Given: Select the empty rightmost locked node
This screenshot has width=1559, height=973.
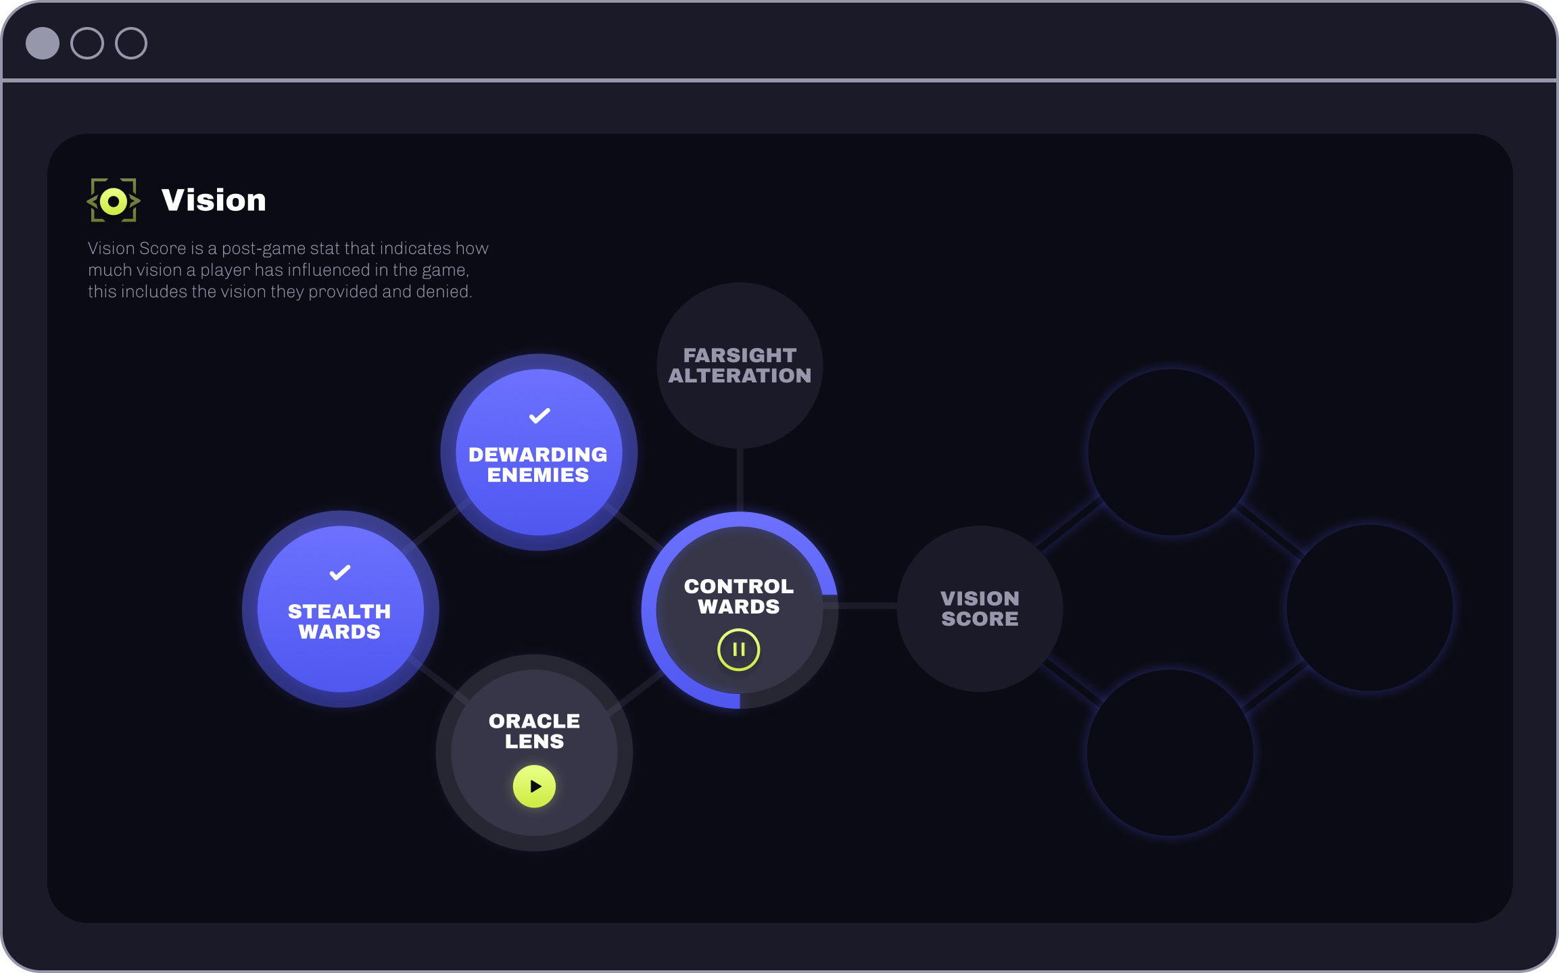Looking at the screenshot, I should (1370, 608).
